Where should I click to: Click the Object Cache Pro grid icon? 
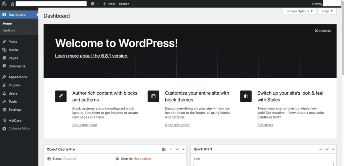pos(164,149)
